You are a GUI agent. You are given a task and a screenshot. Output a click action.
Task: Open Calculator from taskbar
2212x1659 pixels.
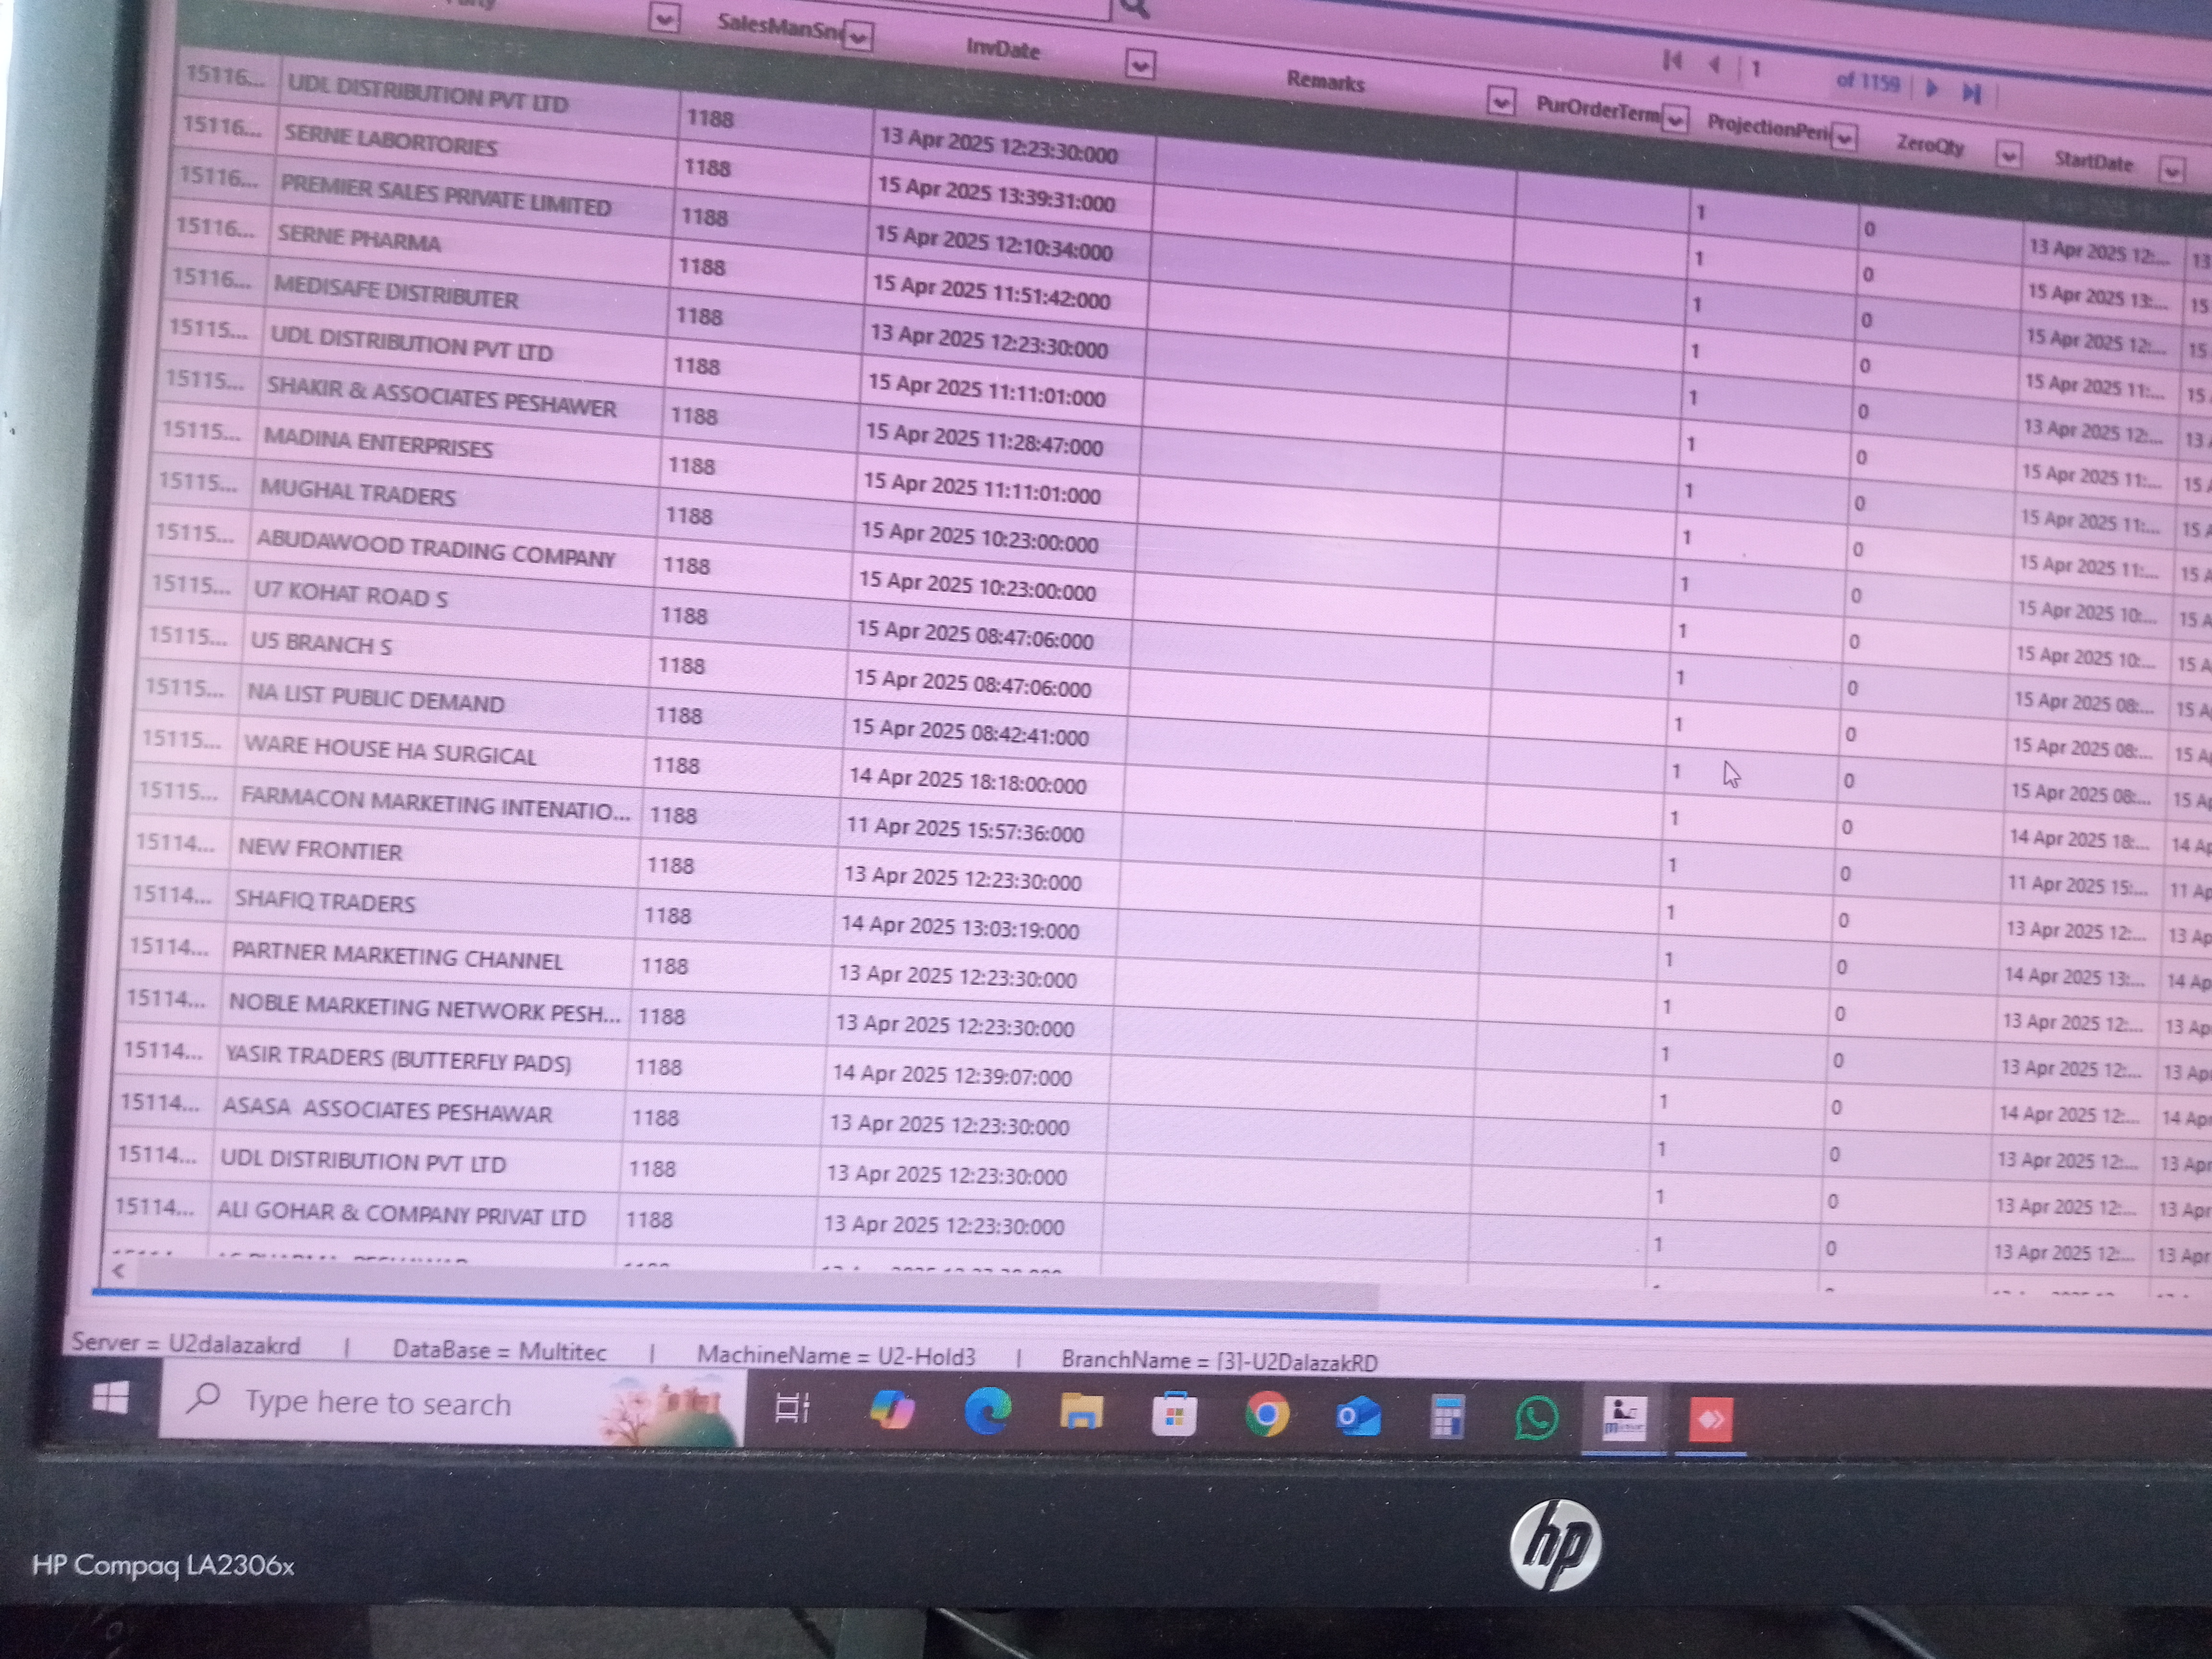pos(1447,1417)
